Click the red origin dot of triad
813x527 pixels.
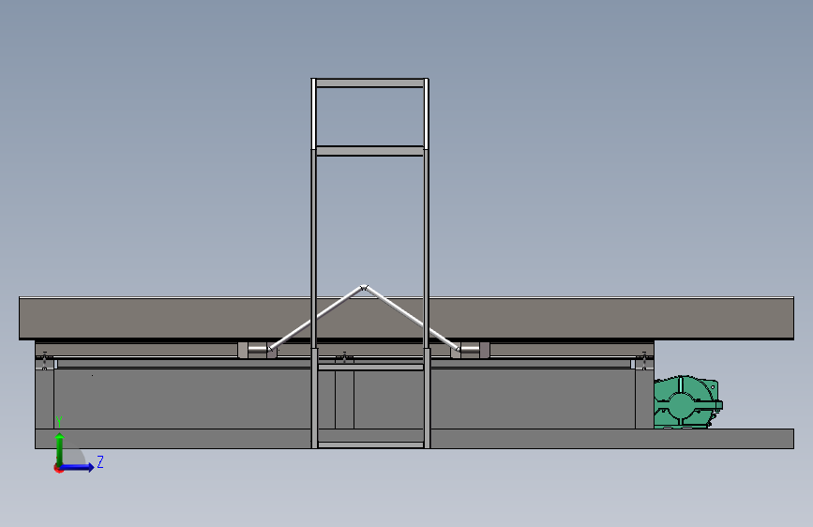click(x=58, y=468)
